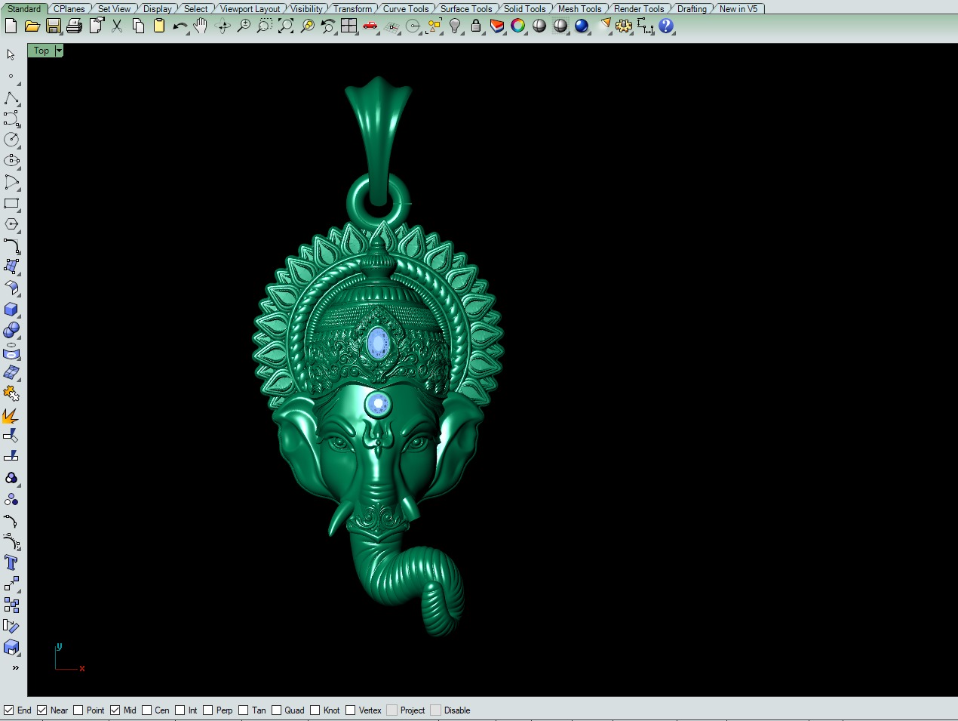The width and height of the screenshot is (958, 721).
Task: Open the Viewport Layout tab
Action: (x=250, y=9)
